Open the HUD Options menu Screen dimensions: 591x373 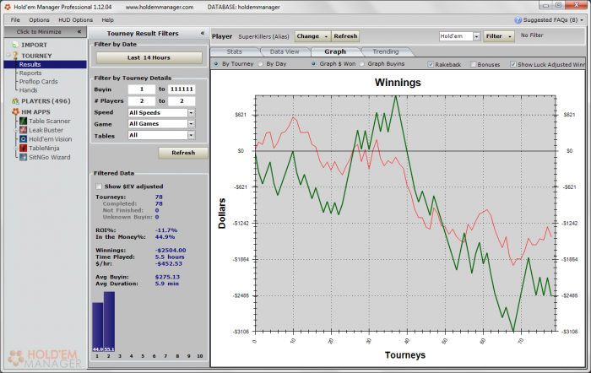75,20
